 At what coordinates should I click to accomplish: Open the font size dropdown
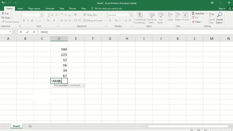click(49, 15)
